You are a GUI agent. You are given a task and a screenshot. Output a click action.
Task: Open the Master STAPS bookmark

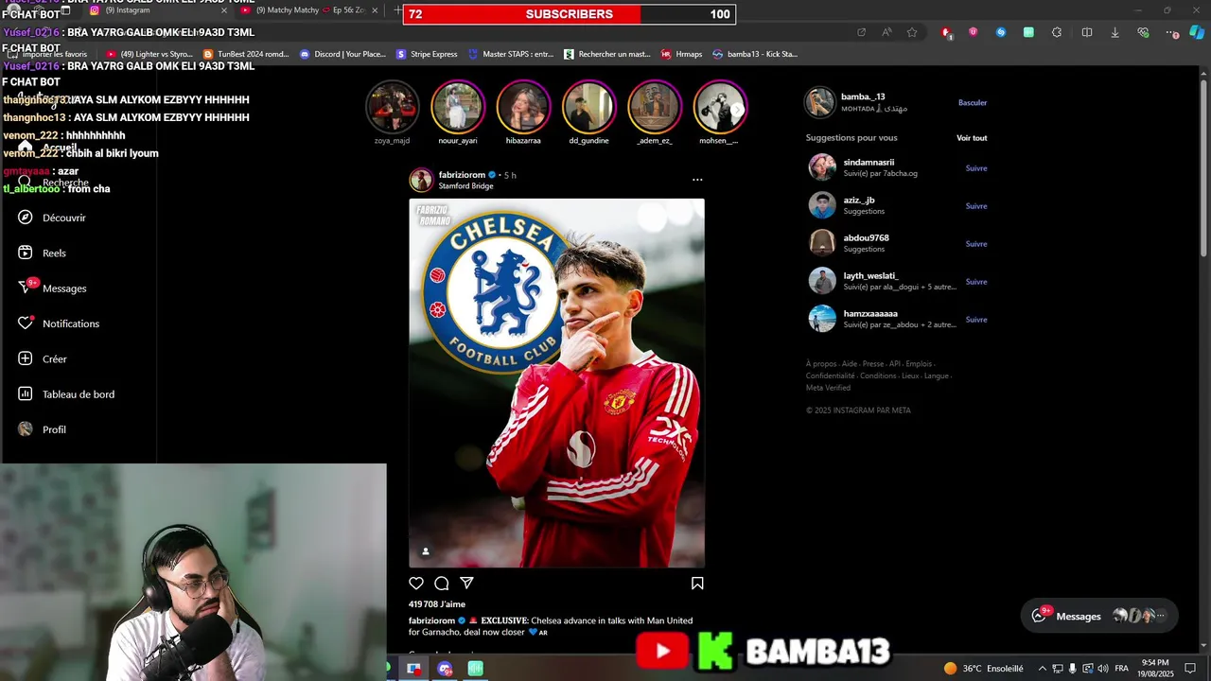pyautogui.click(x=511, y=54)
